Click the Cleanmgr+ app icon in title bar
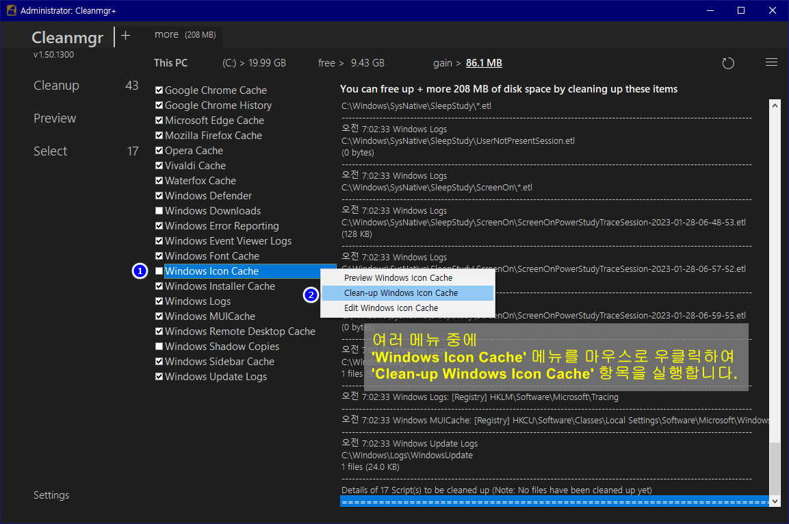The height and width of the screenshot is (524, 789). [x=11, y=10]
